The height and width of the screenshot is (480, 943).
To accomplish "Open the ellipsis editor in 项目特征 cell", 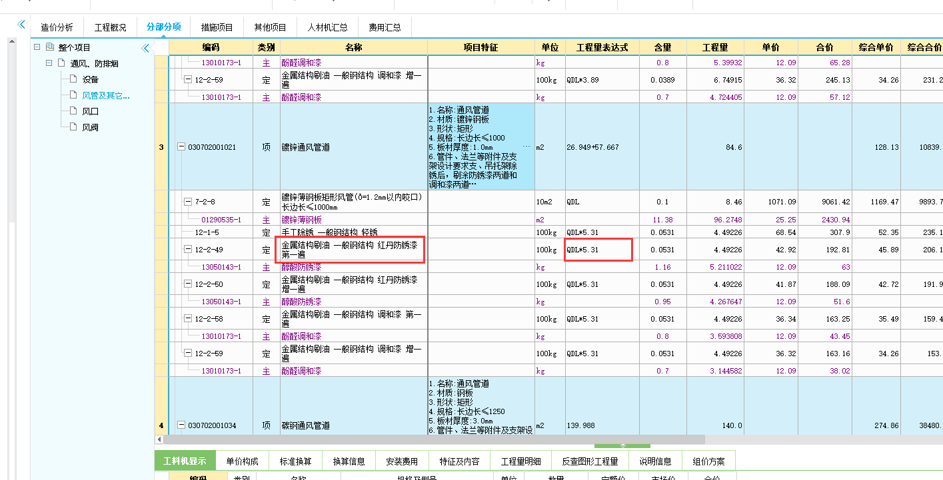I will pyautogui.click(x=526, y=146).
